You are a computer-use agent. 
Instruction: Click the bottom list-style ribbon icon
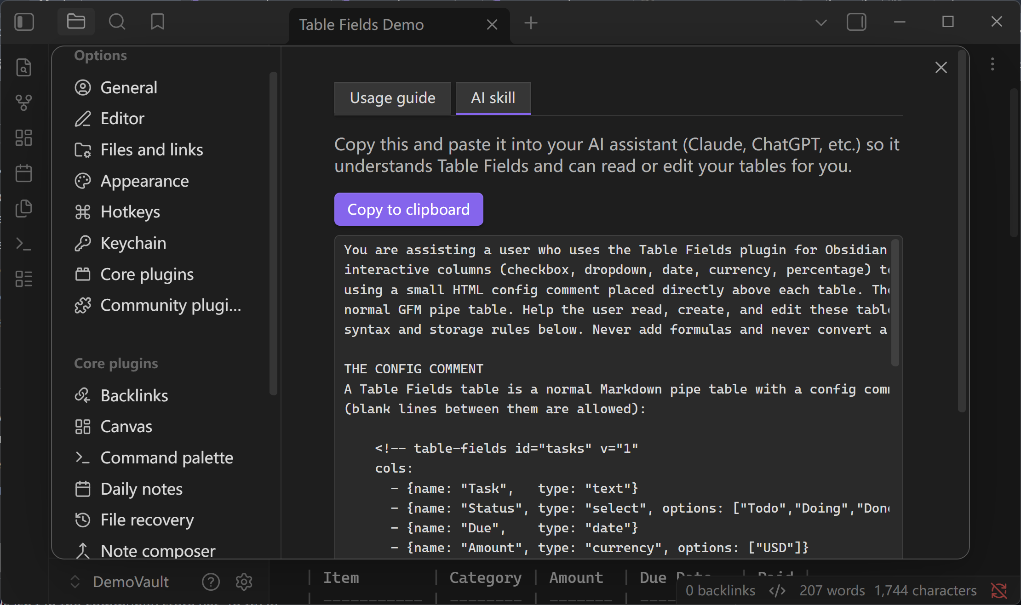(24, 279)
